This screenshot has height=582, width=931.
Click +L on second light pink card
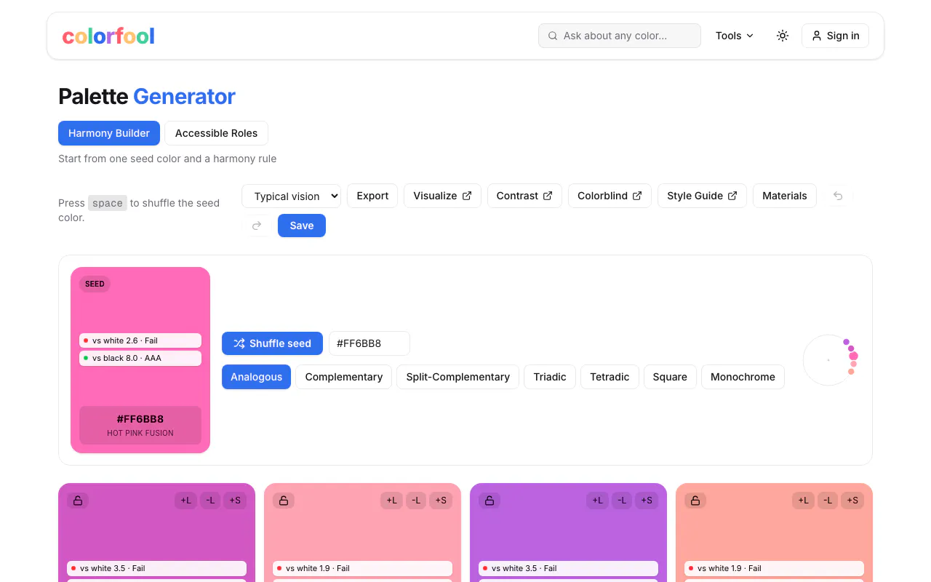392,501
